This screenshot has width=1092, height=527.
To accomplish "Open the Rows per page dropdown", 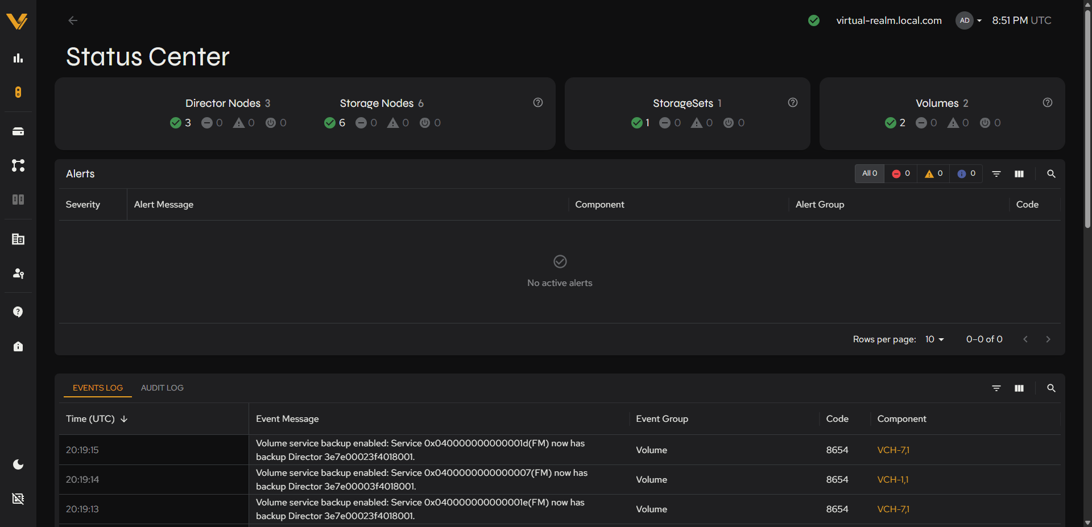I will pos(934,339).
